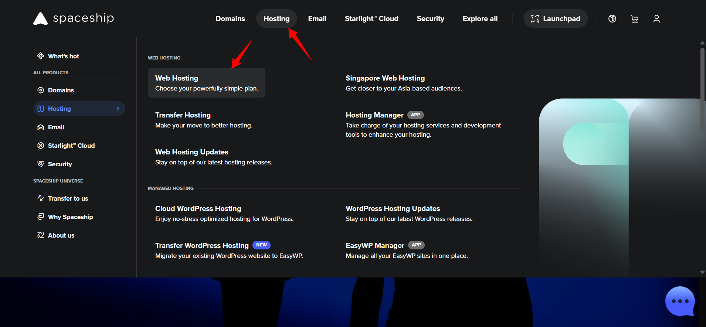Click the APP badge beside EasyWP Manager
The height and width of the screenshot is (327, 706).
click(416, 245)
